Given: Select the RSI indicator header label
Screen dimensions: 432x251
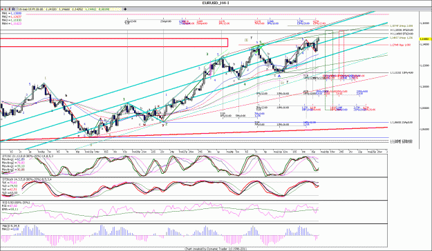Looking at the screenshot, I should (15, 203).
